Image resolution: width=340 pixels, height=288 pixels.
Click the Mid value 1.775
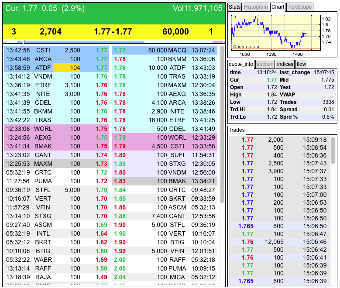(328, 80)
